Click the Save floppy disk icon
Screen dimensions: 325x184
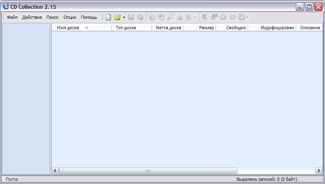tap(131, 17)
